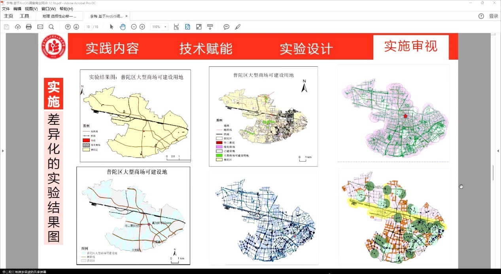Click the Save file icon
Viewport: 501px width, 274px height.
tap(7, 27)
